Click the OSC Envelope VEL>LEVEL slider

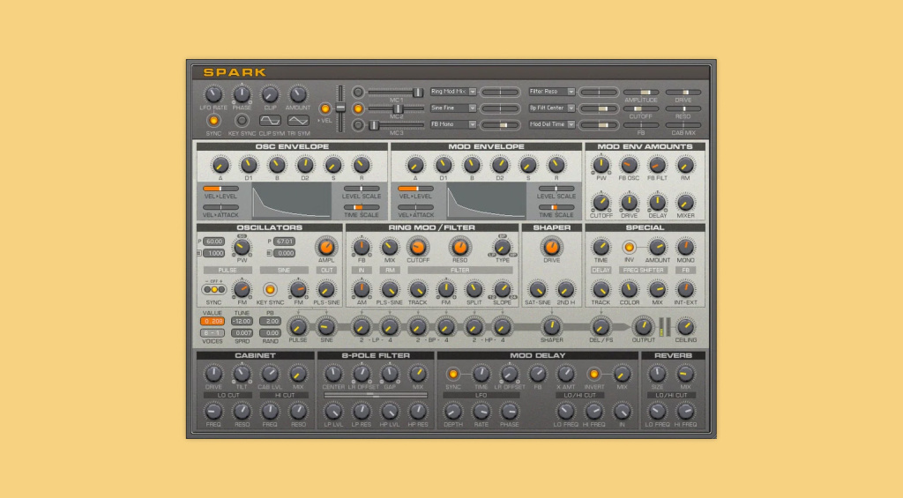point(220,189)
